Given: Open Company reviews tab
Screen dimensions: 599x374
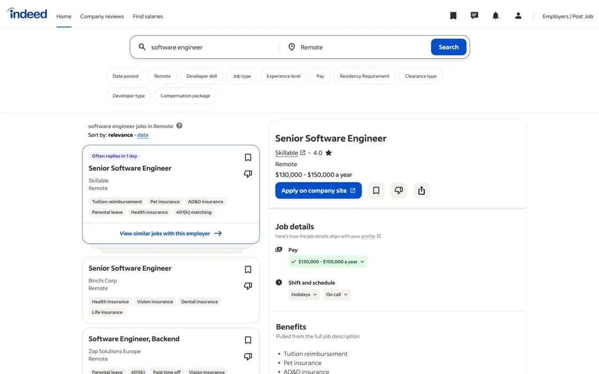Looking at the screenshot, I should click(102, 17).
